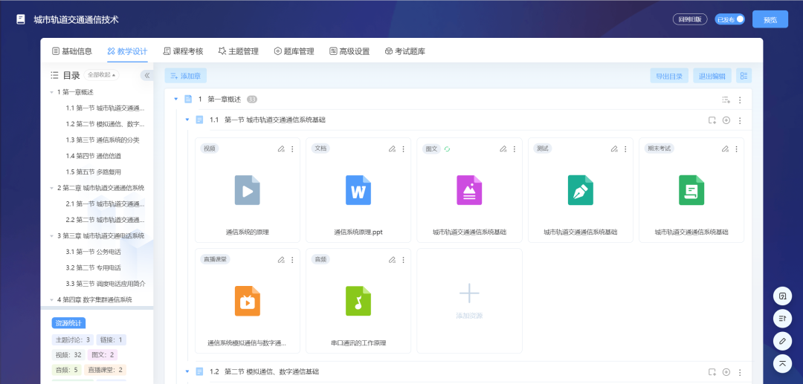This screenshot has width=803, height=384.
Task: Click the floating pencil edit icon
Action: tap(782, 340)
